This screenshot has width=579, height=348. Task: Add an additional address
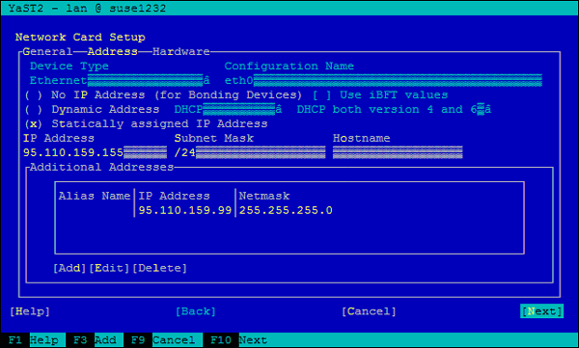click(69, 268)
